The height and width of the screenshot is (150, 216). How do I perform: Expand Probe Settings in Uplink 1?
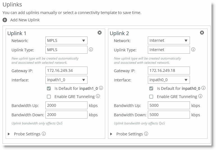pos(9,134)
